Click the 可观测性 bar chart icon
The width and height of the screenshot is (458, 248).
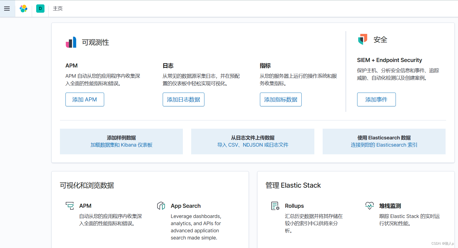tap(71, 42)
